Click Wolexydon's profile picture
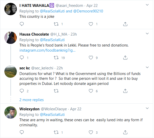This screenshot has width=154, height=138. (11, 112)
